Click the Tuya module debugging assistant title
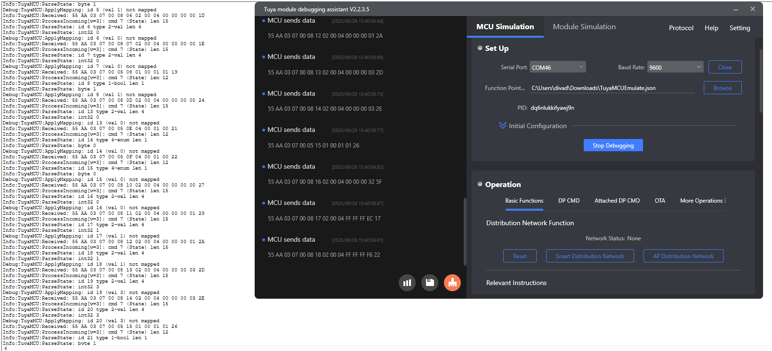 pos(316,9)
